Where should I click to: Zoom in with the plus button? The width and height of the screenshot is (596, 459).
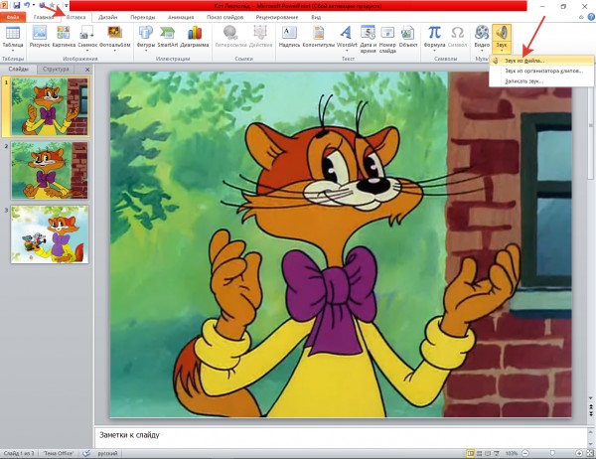[x=578, y=453]
